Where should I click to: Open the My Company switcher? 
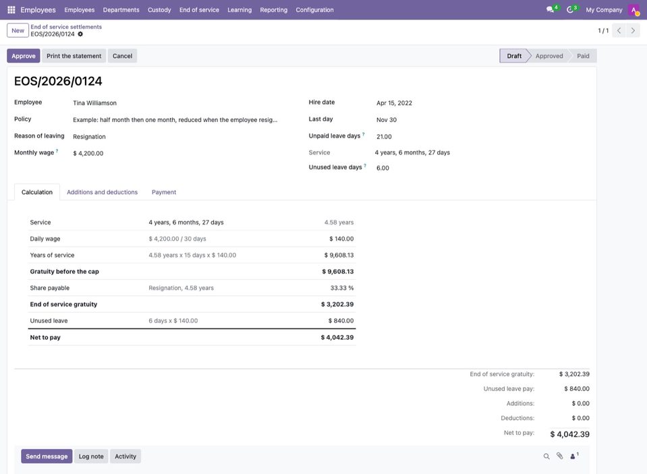coord(604,10)
